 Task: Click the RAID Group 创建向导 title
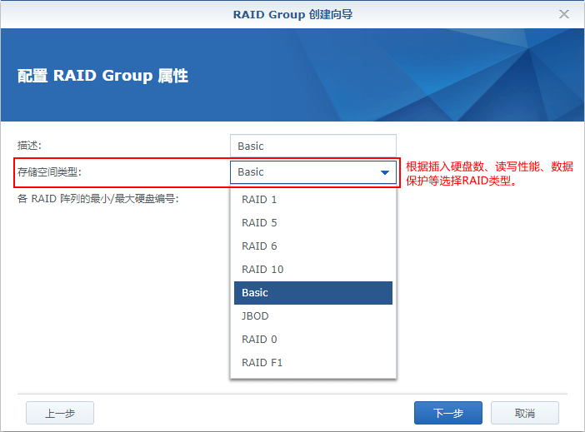(292, 14)
